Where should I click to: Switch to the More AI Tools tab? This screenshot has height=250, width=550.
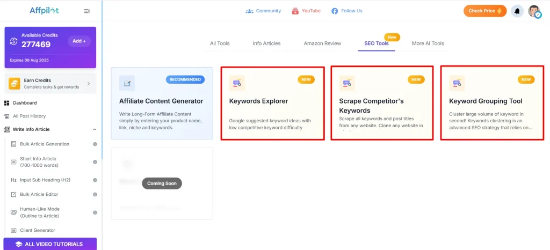pos(428,43)
